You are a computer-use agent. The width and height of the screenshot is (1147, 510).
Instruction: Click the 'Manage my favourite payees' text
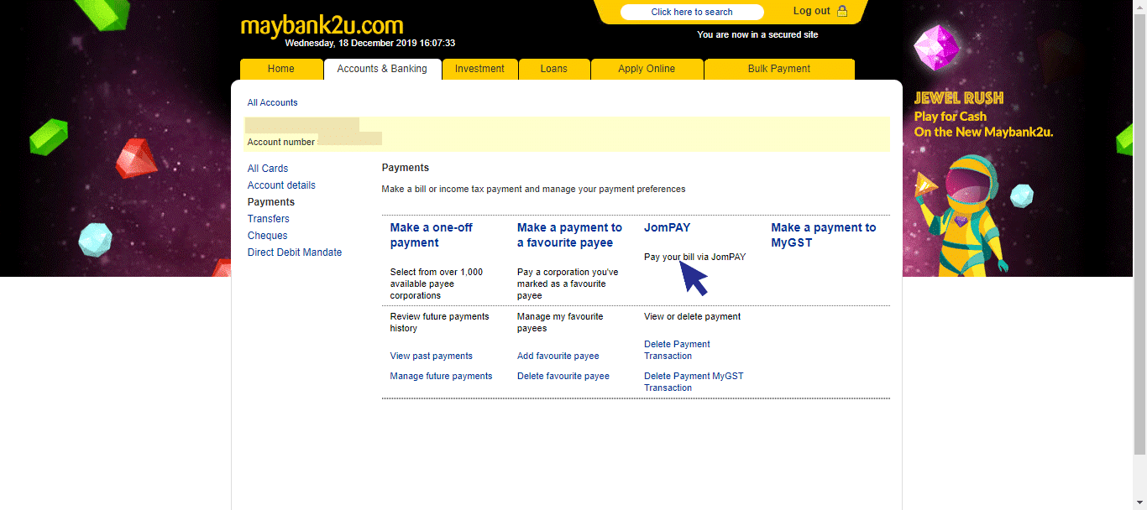coord(560,322)
